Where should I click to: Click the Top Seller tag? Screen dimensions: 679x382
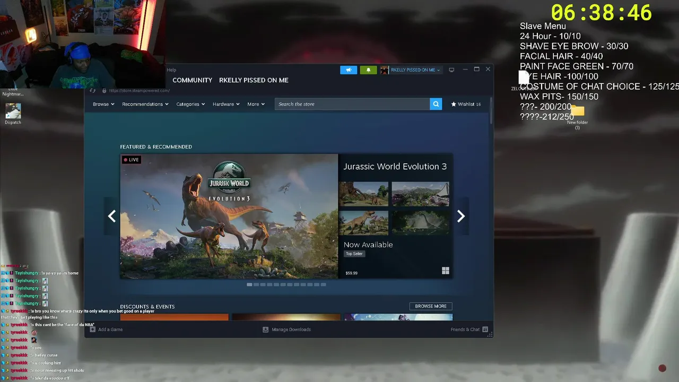click(x=354, y=254)
